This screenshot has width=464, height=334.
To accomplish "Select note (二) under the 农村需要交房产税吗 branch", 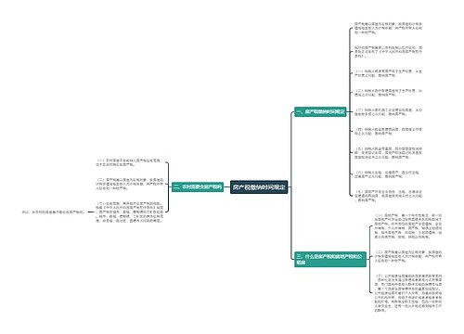I will coord(129,184).
